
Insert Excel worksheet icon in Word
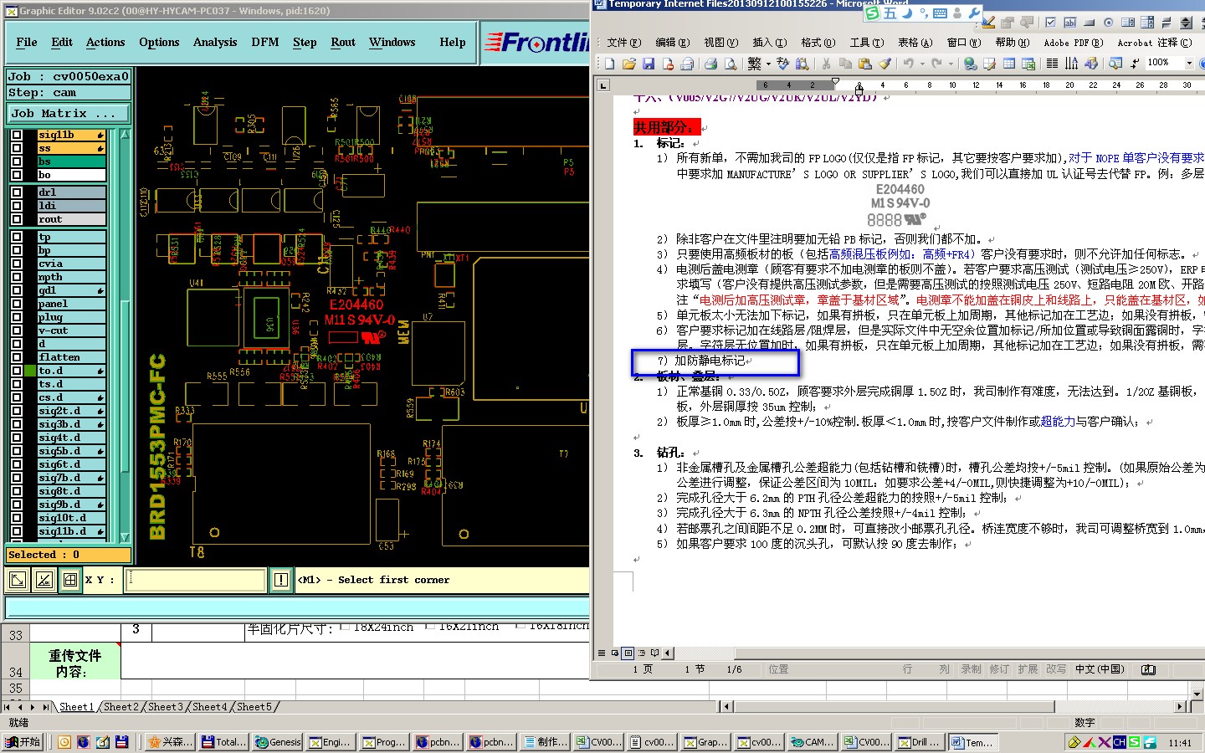(x=1028, y=63)
